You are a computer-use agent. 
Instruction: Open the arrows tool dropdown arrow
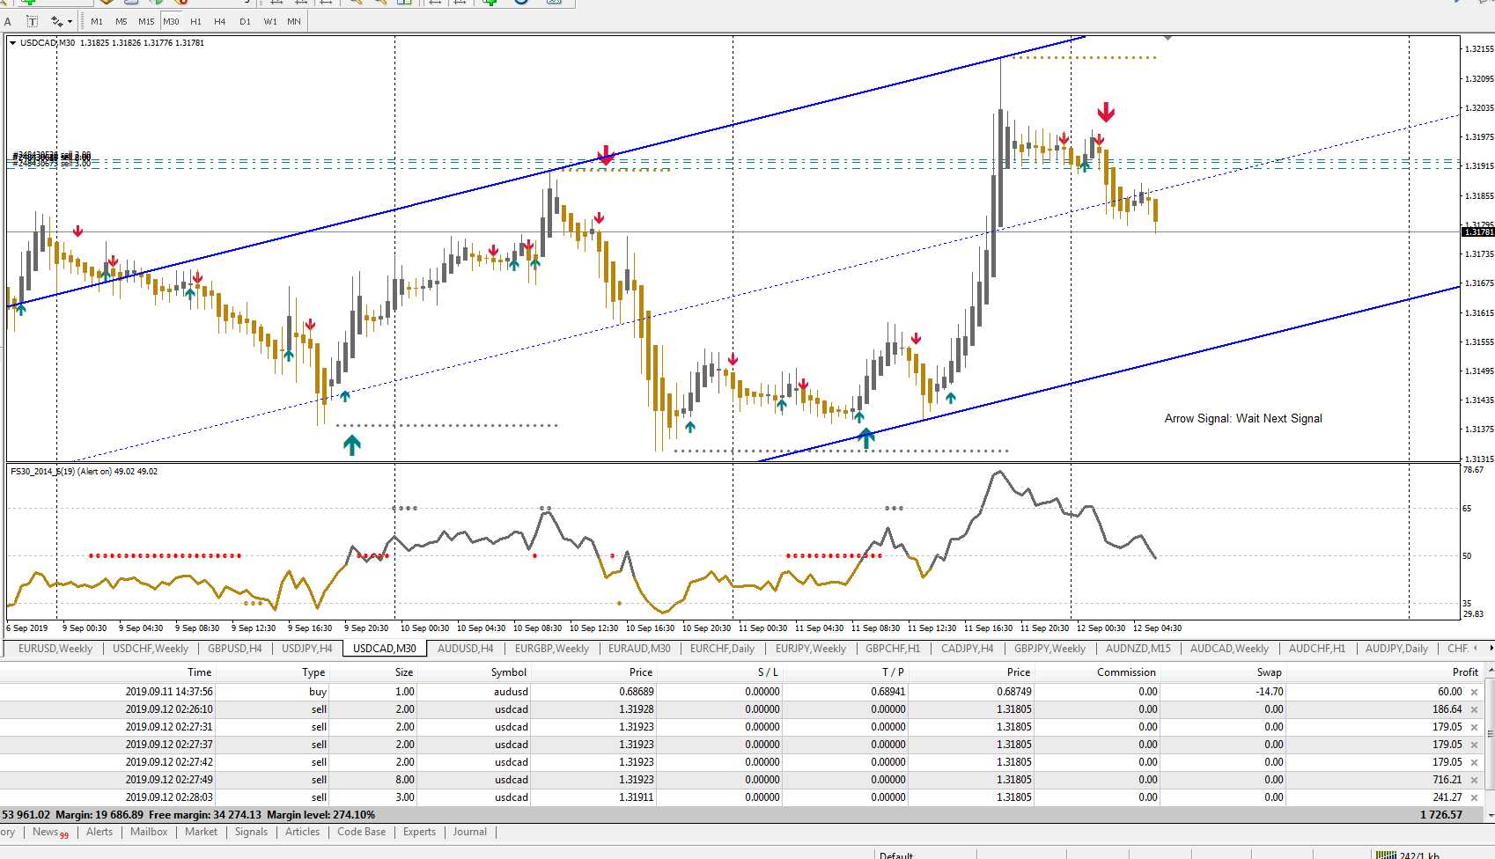click(70, 21)
